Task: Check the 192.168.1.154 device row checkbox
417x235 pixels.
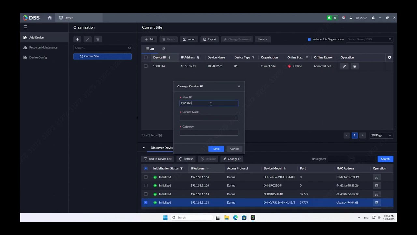Action: point(146,177)
